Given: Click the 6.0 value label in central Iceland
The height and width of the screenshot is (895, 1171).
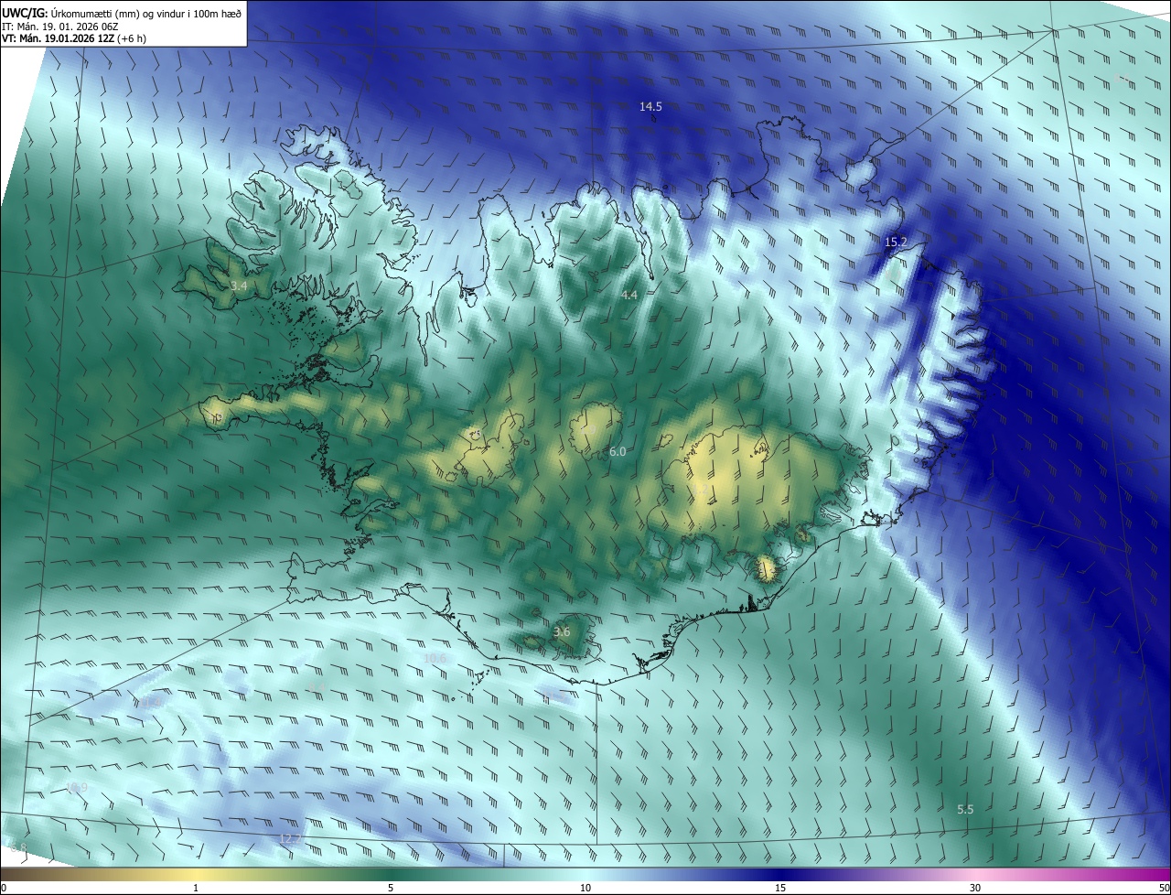Looking at the screenshot, I should pyautogui.click(x=618, y=452).
